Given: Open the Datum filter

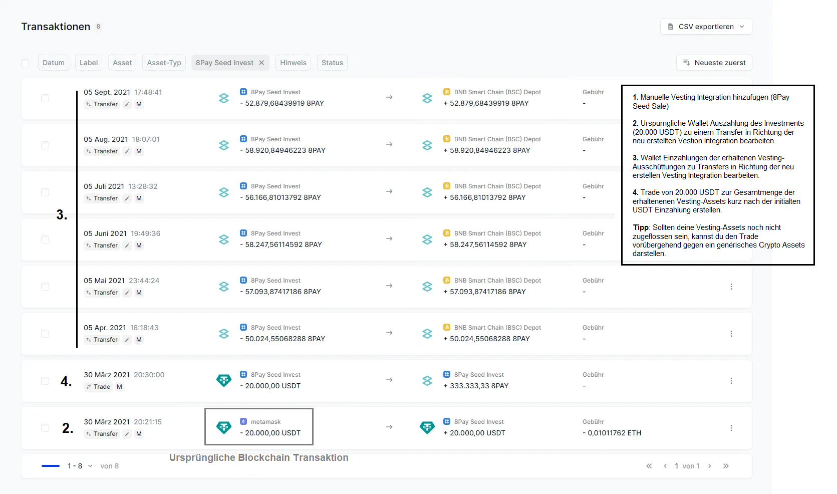Looking at the screenshot, I should 54,63.
